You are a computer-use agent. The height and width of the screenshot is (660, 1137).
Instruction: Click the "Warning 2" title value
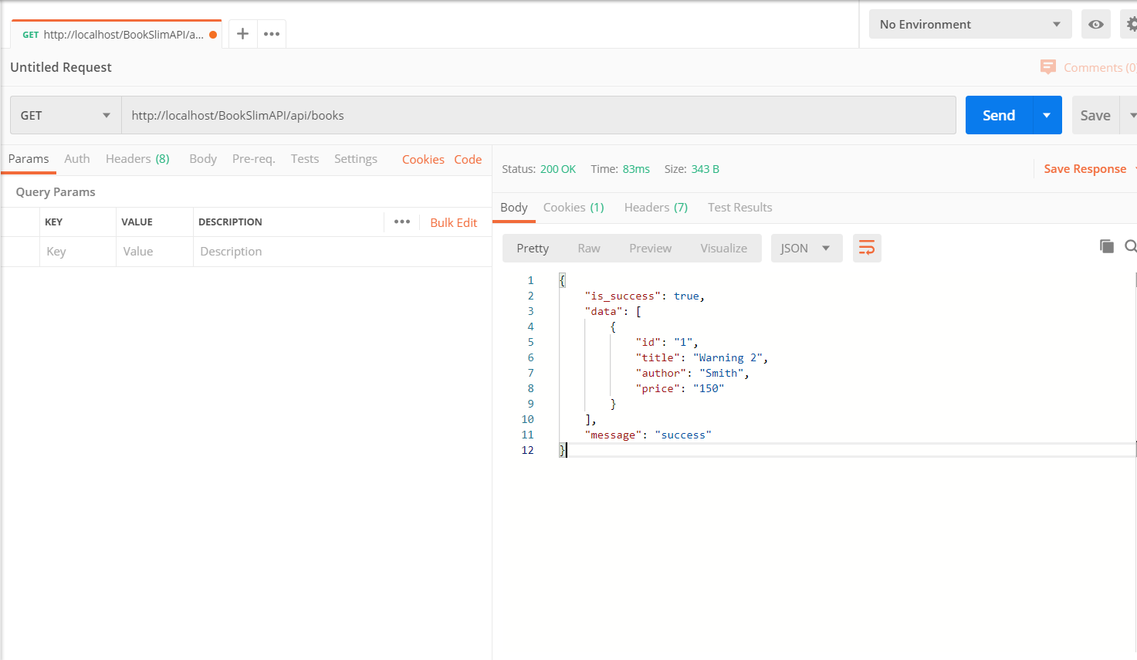pyautogui.click(x=728, y=357)
